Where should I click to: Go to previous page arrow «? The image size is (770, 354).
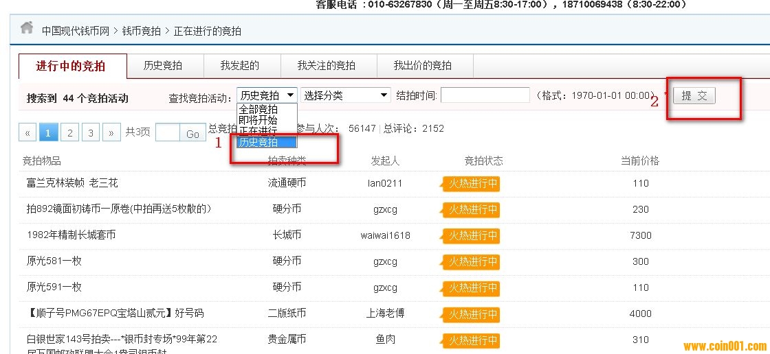pyautogui.click(x=27, y=133)
